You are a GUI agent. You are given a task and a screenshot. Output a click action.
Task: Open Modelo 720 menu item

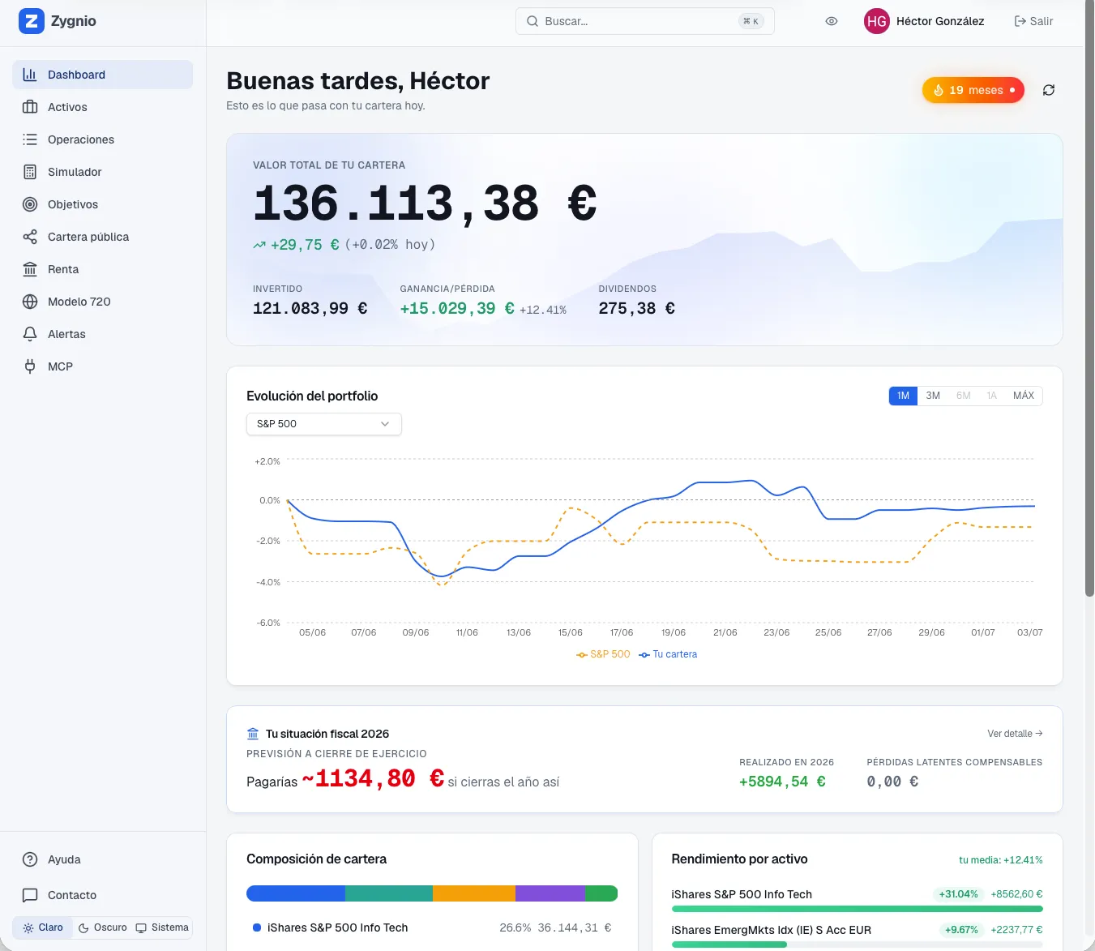102,302
